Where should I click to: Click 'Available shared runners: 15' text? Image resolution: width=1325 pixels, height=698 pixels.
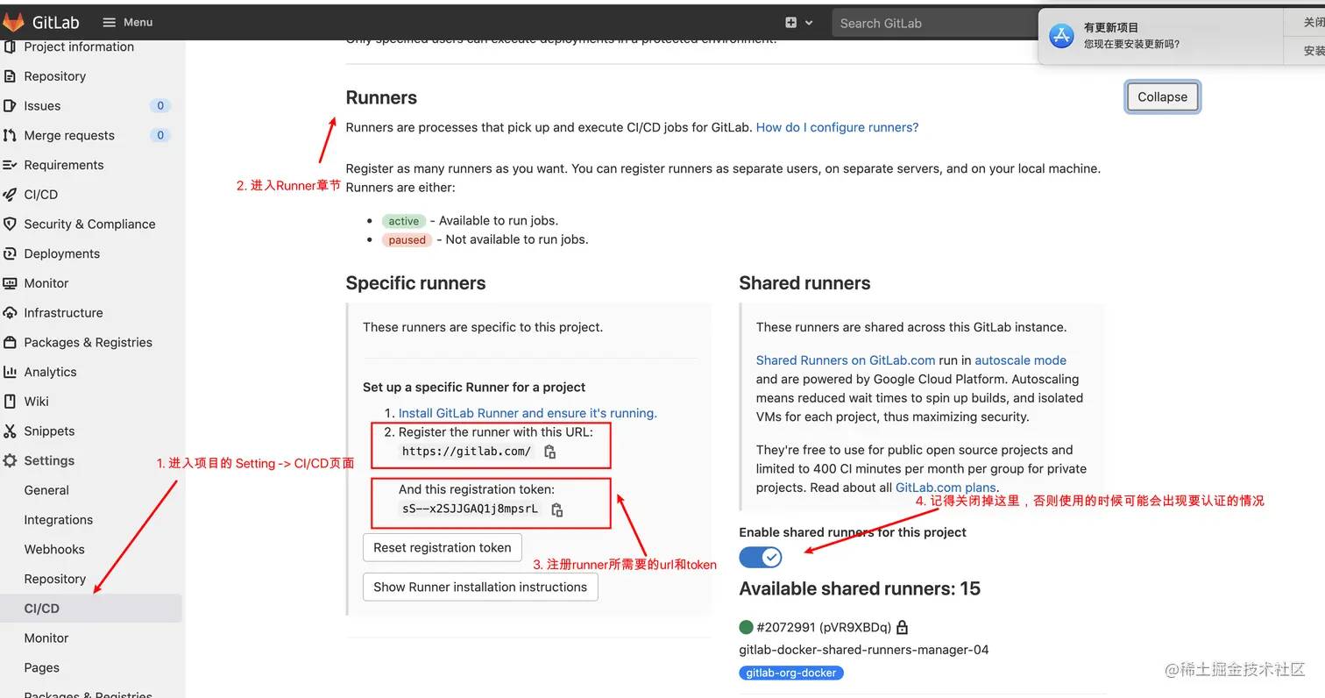coord(860,588)
